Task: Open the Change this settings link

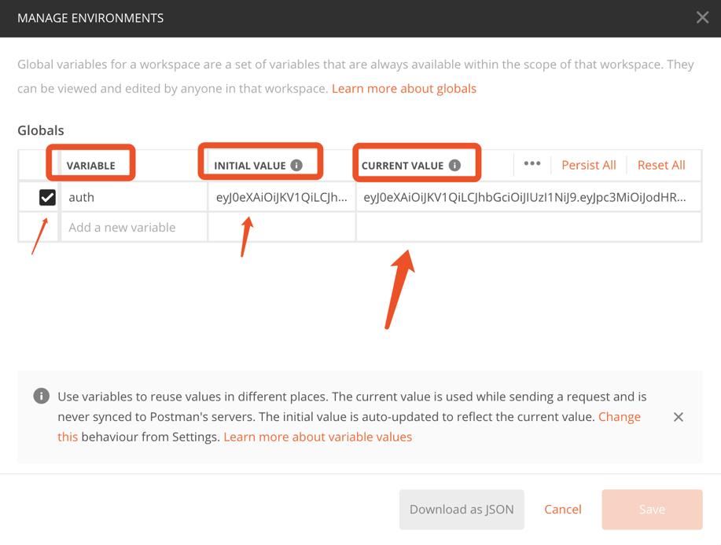Action: pos(620,416)
